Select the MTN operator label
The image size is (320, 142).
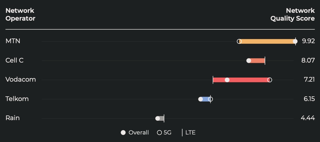pyautogui.click(x=13, y=41)
